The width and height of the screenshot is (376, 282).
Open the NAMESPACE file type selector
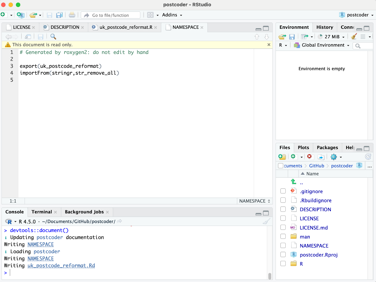point(255,201)
